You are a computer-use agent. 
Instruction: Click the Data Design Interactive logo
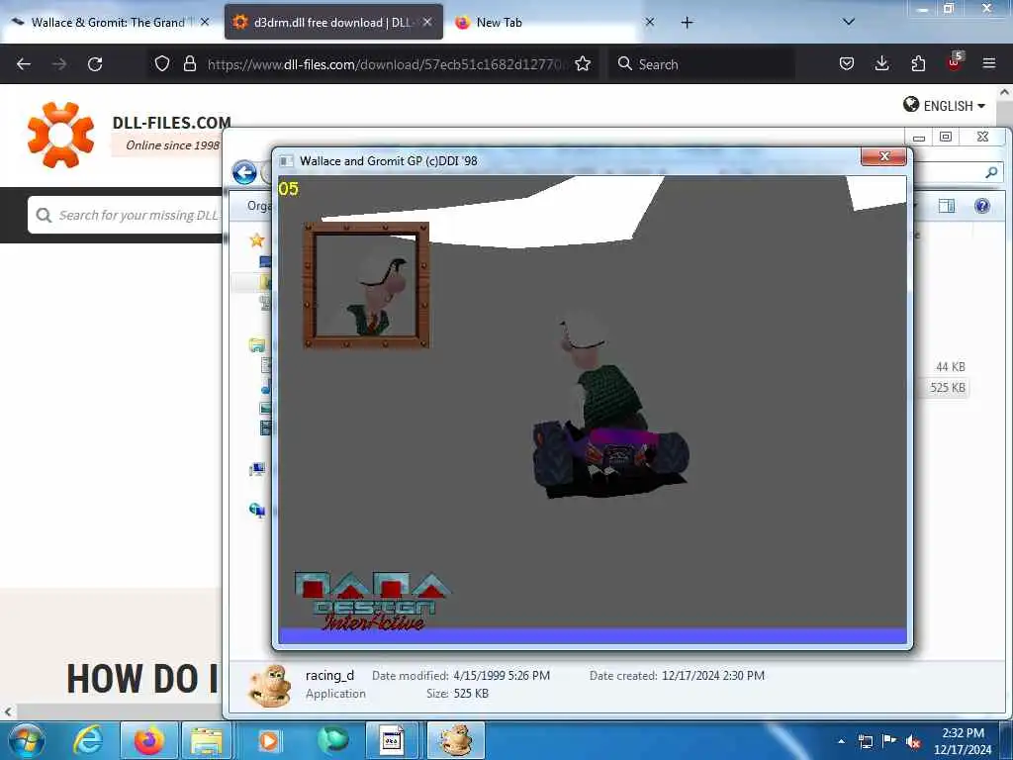point(372,601)
